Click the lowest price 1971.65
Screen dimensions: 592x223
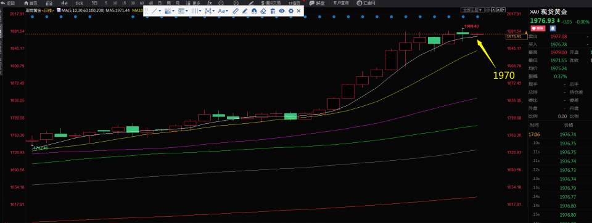(x=559, y=60)
